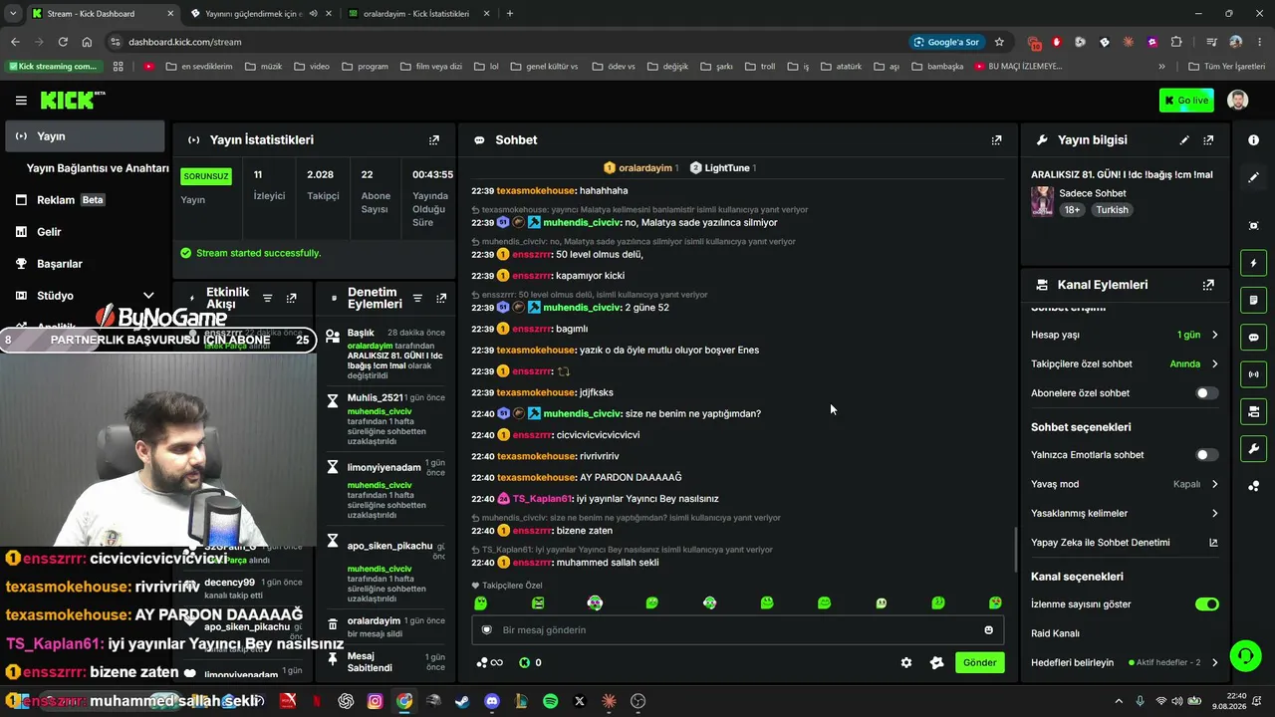Image resolution: width=1275 pixels, height=717 pixels.
Task: Open a new browser tab
Action: click(x=510, y=14)
